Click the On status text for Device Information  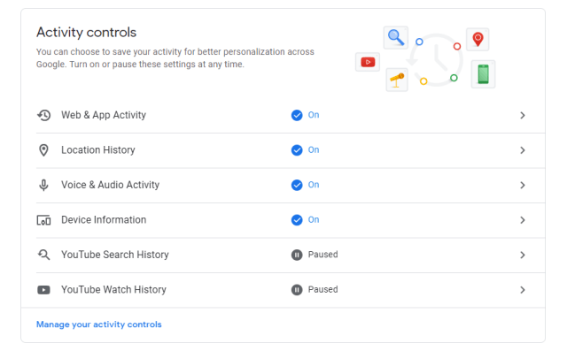(314, 219)
